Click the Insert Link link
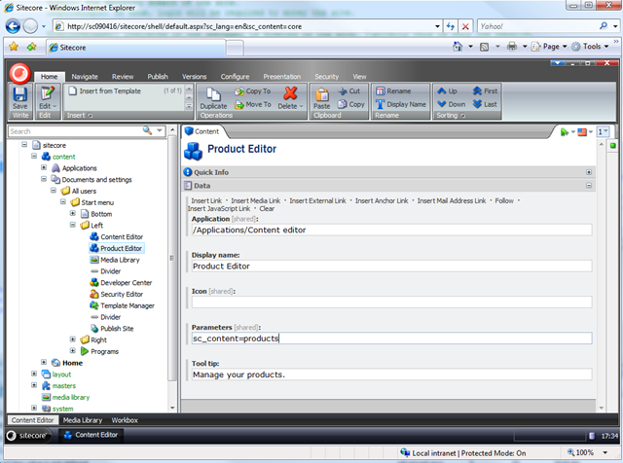The image size is (623, 463). click(x=206, y=201)
